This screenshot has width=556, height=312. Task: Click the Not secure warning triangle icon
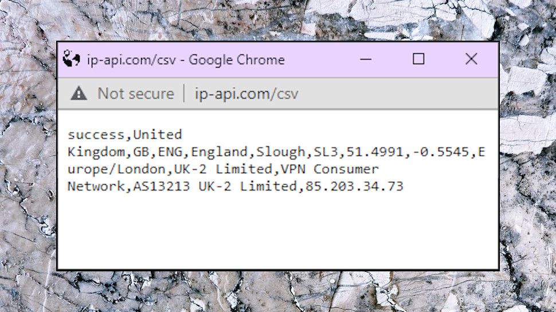coord(79,93)
